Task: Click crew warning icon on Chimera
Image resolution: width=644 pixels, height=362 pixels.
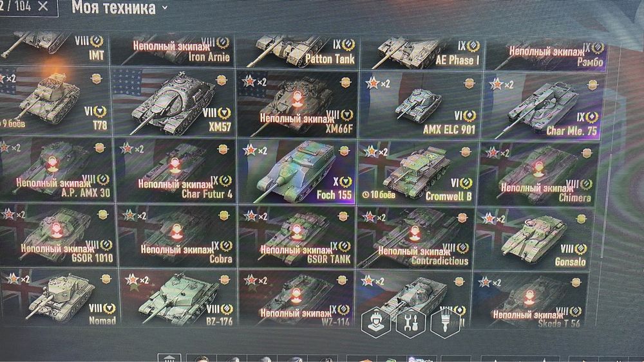Action: click(538, 168)
